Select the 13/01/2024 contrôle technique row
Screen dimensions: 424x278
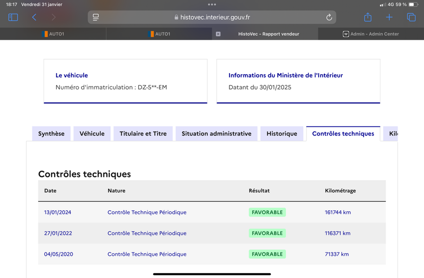coord(212,212)
